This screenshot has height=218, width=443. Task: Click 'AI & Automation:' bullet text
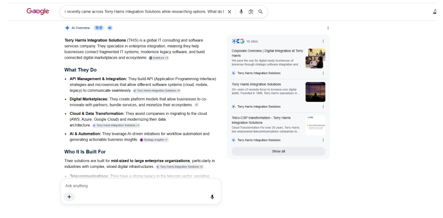[x=85, y=134]
